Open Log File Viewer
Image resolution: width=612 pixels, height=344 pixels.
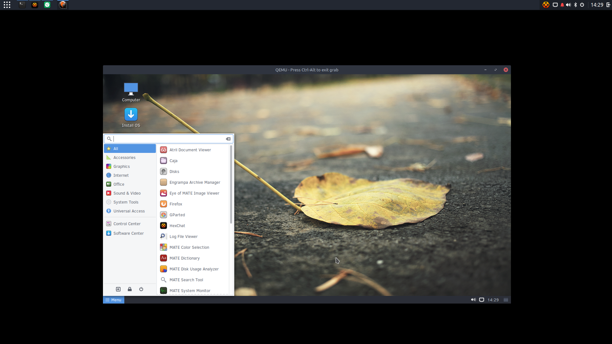[x=193, y=237]
